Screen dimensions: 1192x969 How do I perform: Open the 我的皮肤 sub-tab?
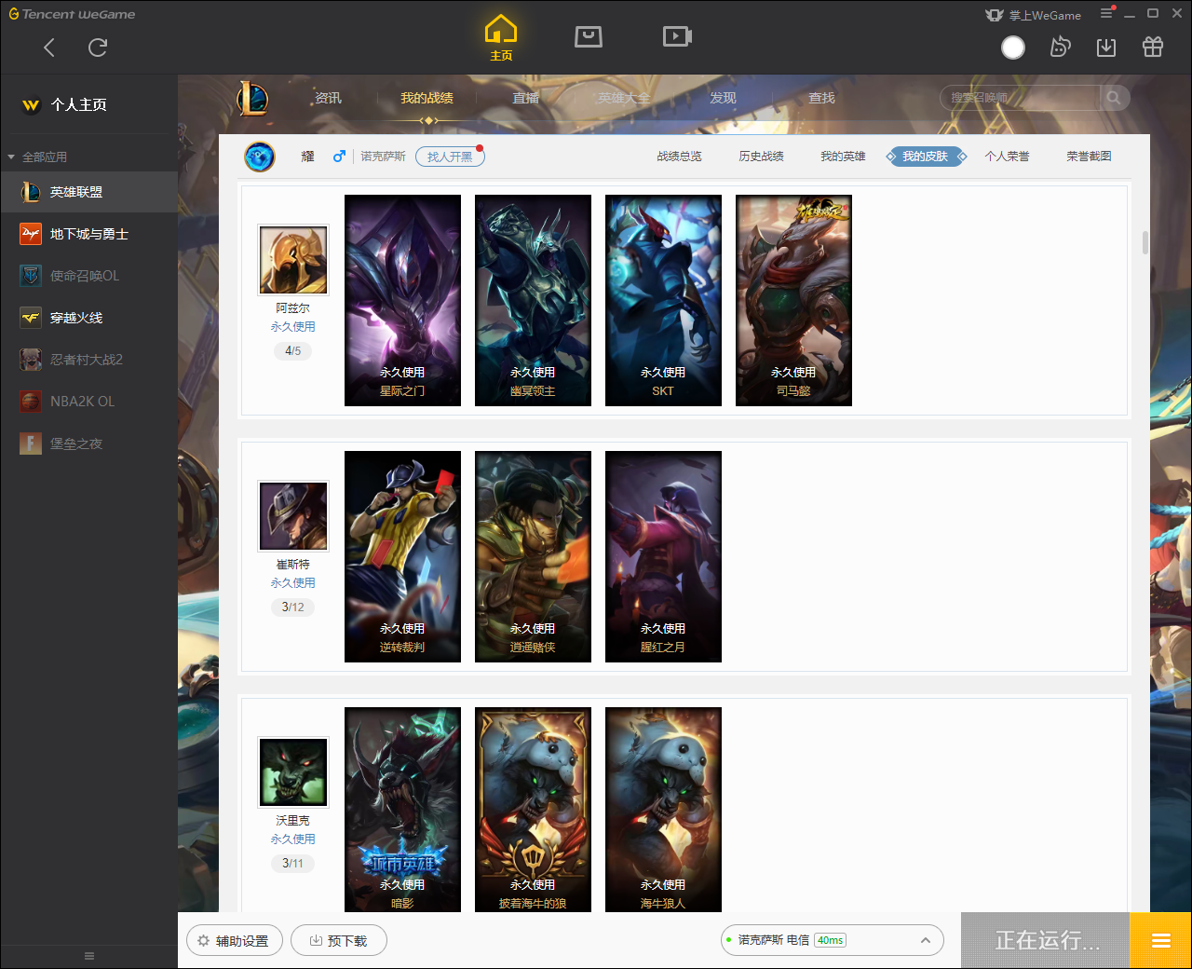pyautogui.click(x=925, y=157)
